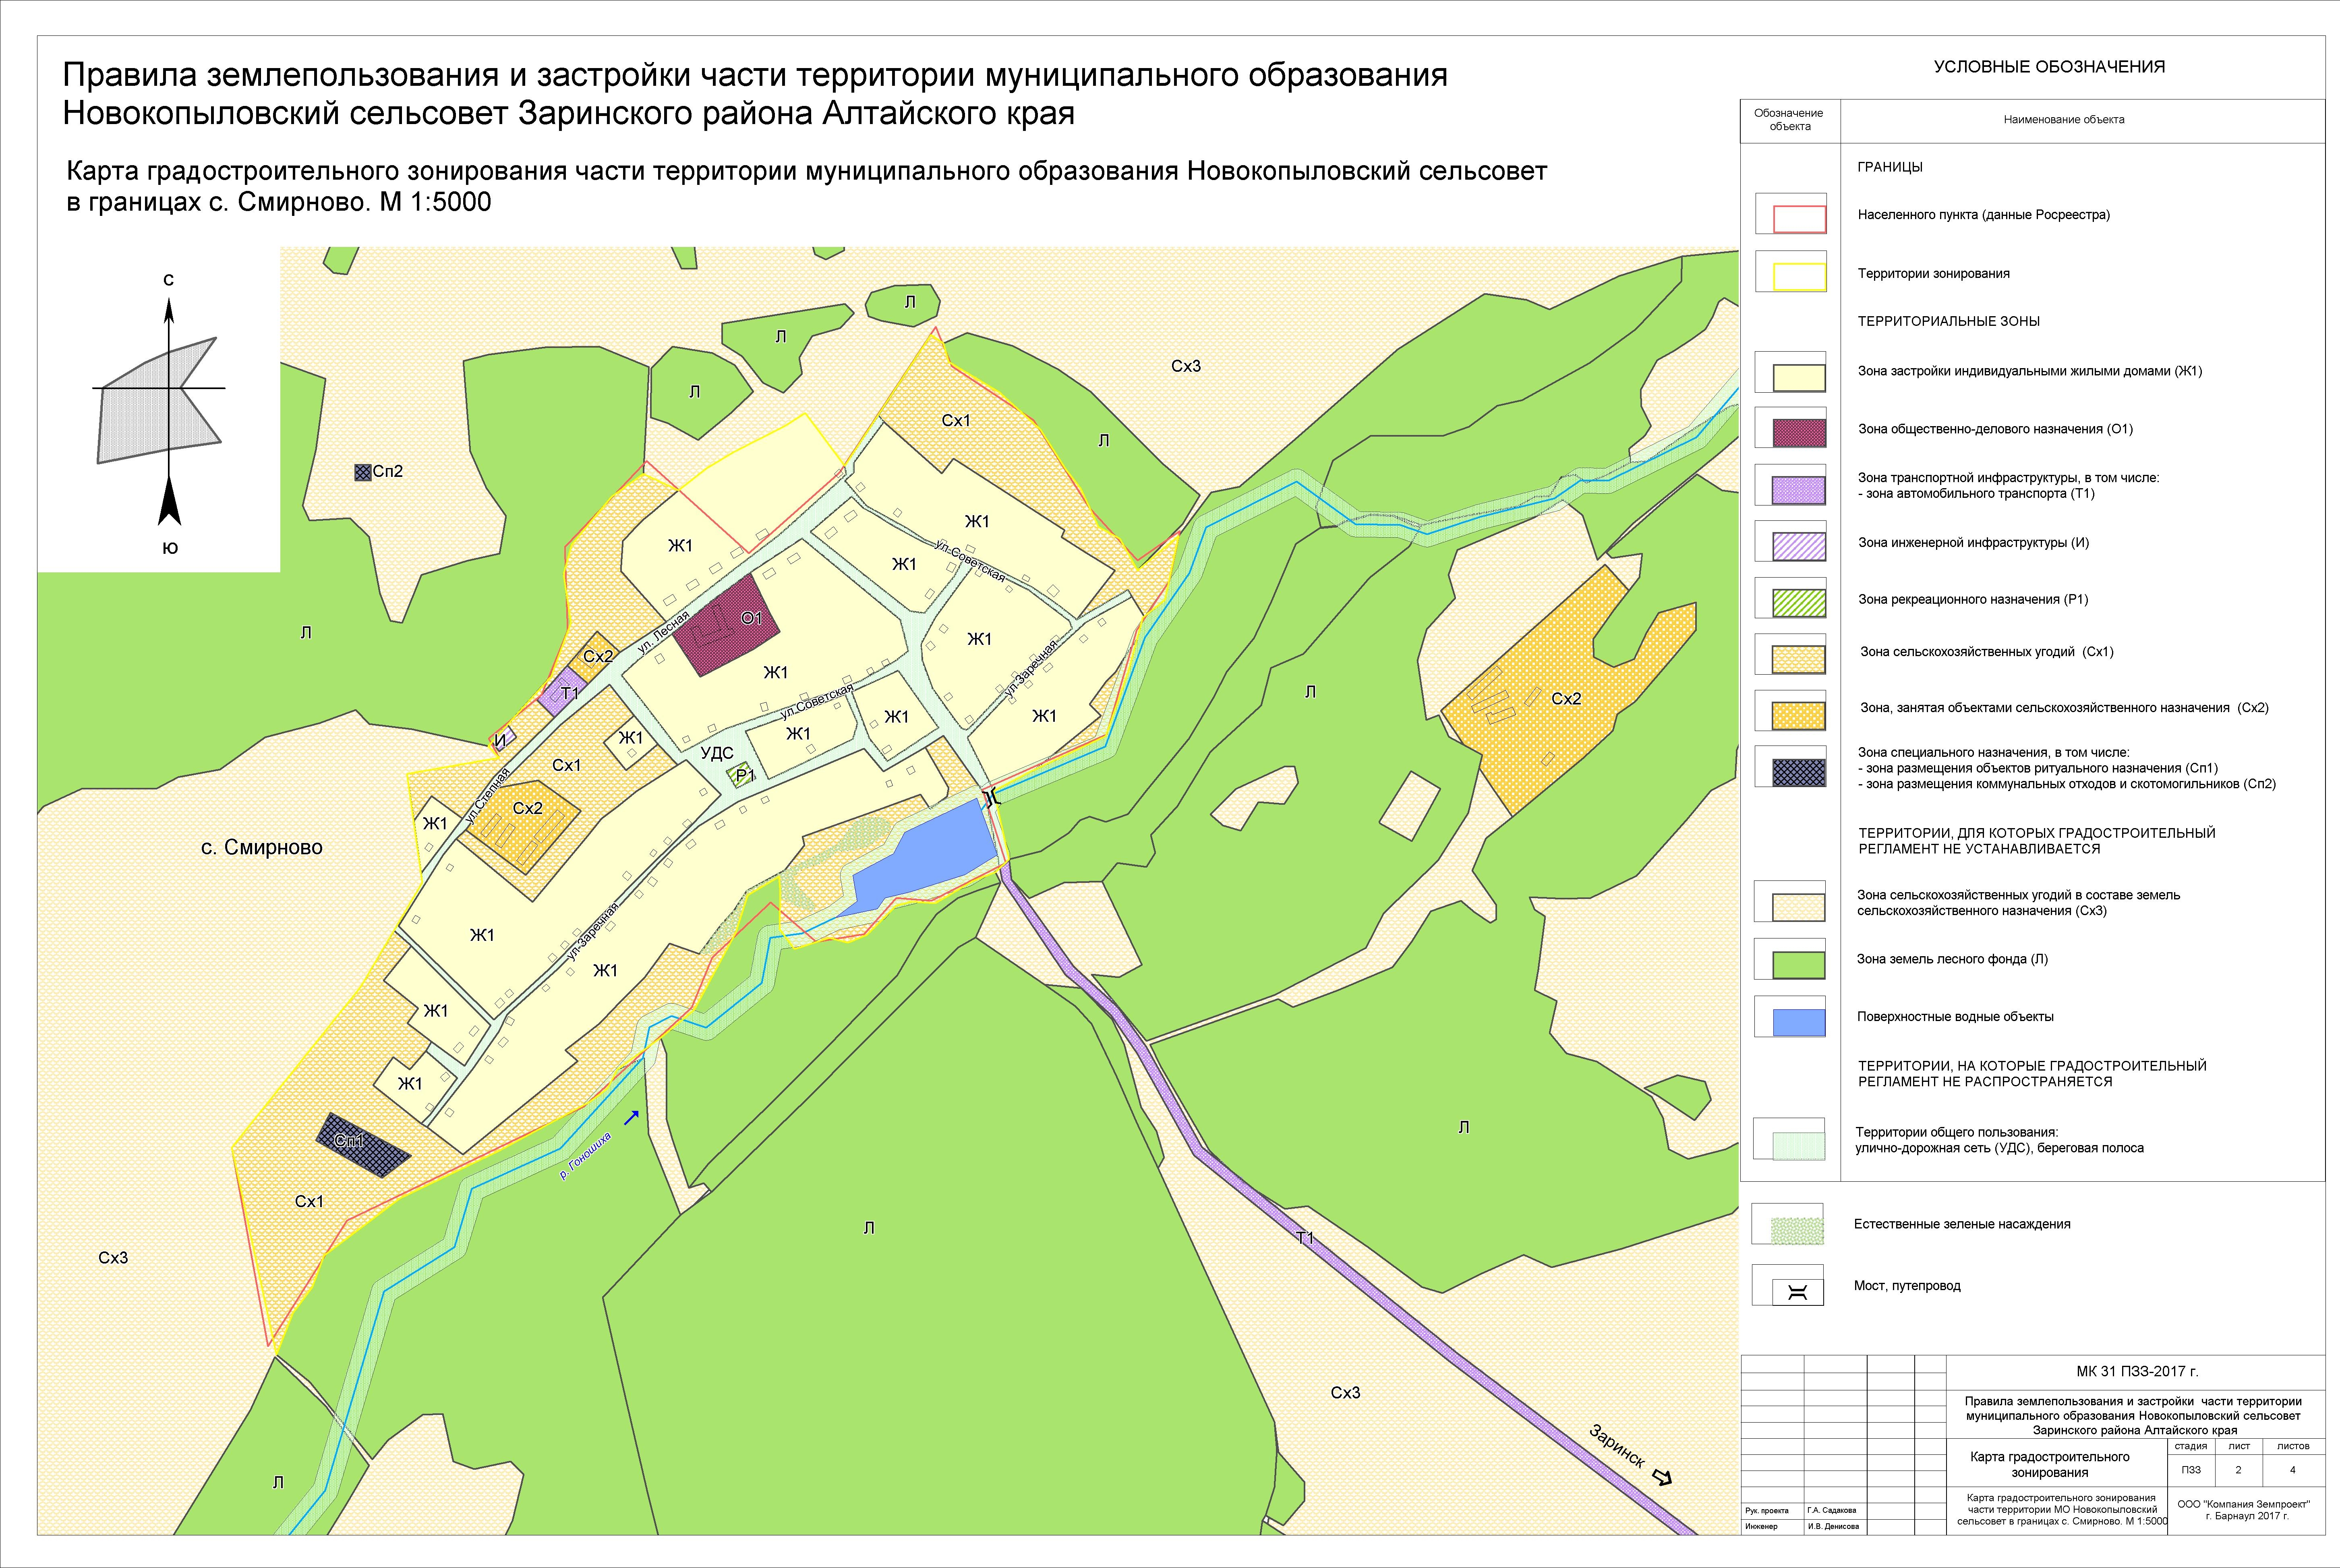Select the УДС public territory legend swatch
2340x1568 pixels.
[x=1799, y=1146]
